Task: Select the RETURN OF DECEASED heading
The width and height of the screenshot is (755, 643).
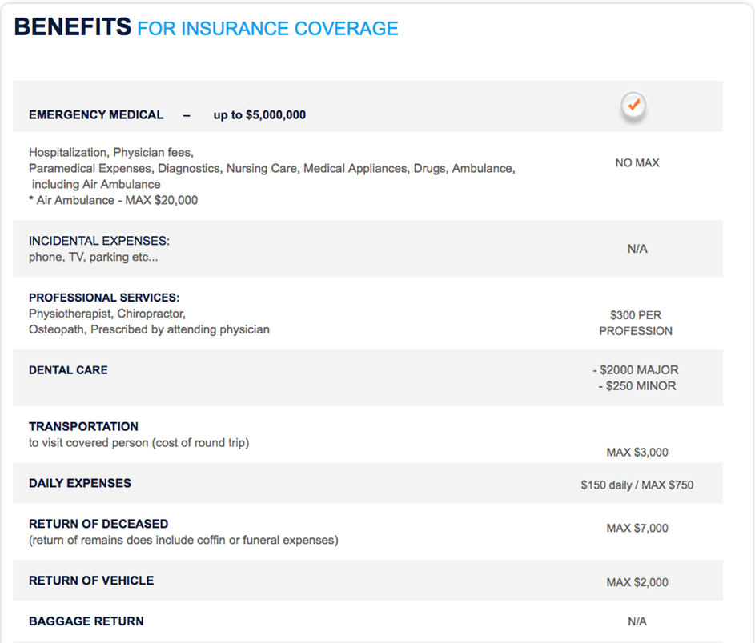Action: 98,525
